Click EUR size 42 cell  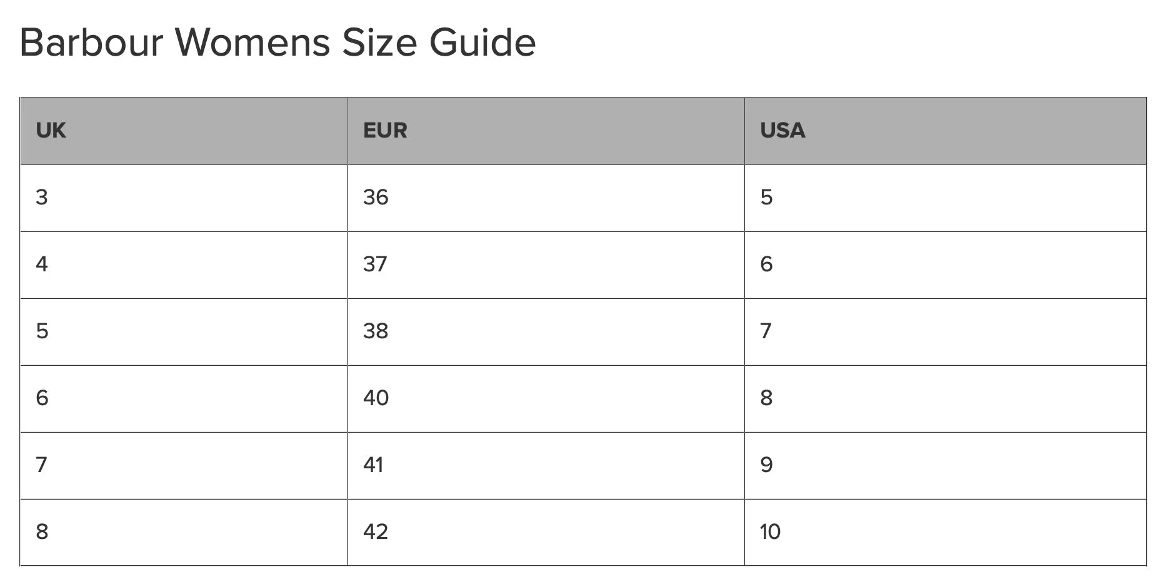(x=546, y=533)
